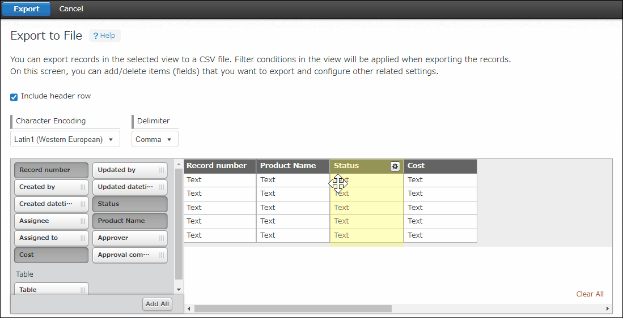Click the Cost column header
Image resolution: width=623 pixels, height=318 pixels.
(x=440, y=166)
